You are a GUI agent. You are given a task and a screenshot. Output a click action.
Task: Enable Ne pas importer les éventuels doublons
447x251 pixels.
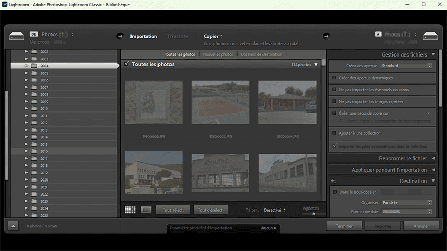point(334,89)
